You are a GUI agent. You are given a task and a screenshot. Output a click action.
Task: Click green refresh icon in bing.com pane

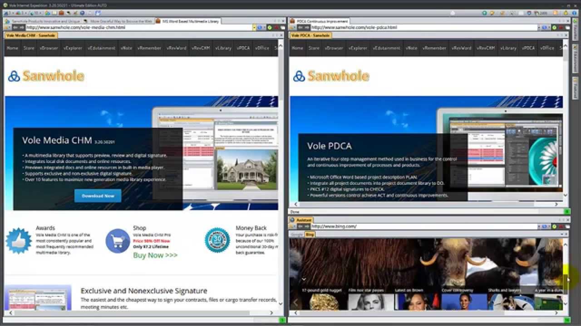click(x=555, y=226)
